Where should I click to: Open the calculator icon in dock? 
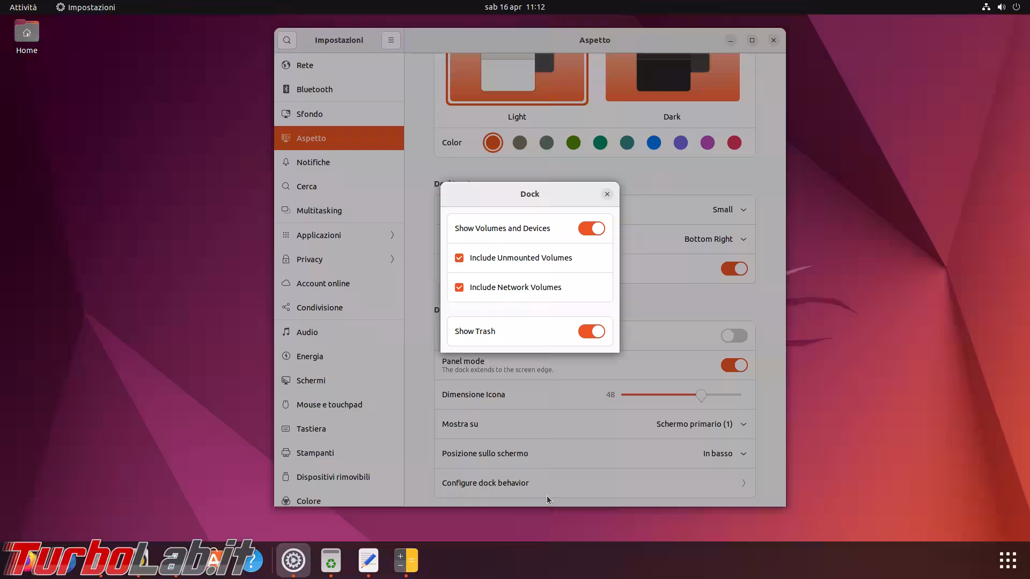point(406,560)
